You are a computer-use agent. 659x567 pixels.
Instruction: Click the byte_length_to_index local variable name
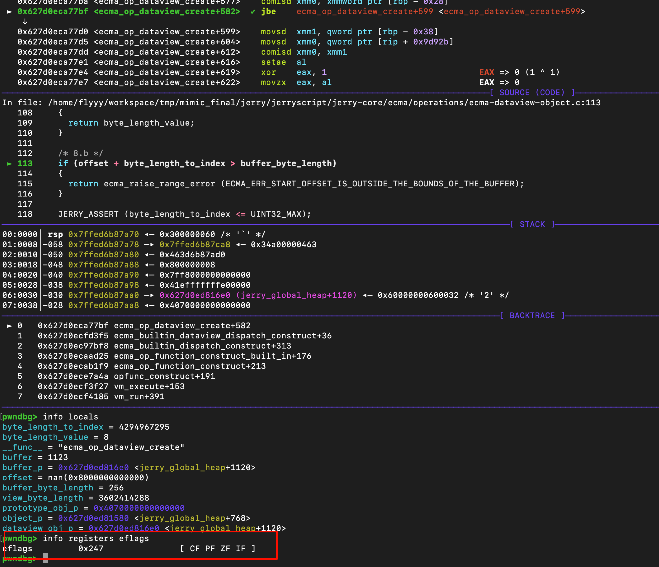click(x=53, y=427)
